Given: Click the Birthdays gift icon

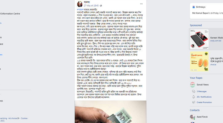Looking at the screenshot, I should [193, 7].
